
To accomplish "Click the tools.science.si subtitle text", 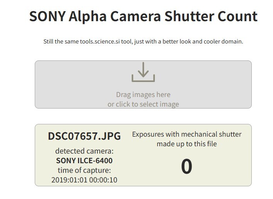I will (143, 42).
